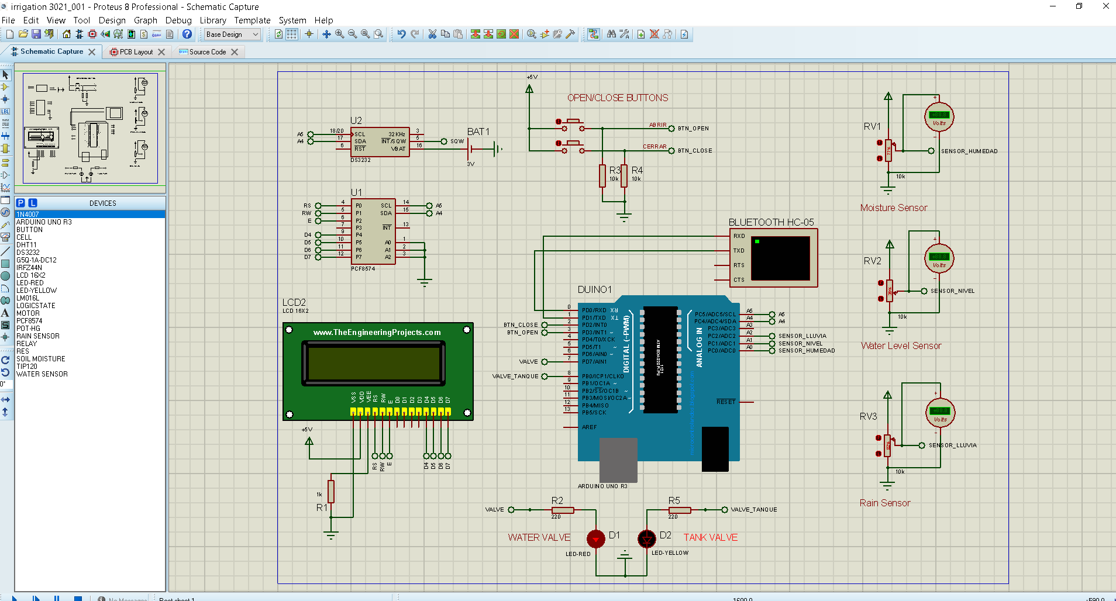Viewport: 1116px width, 601px height.
Task: Open the Base Design variant dropdown
Action: [x=232, y=34]
